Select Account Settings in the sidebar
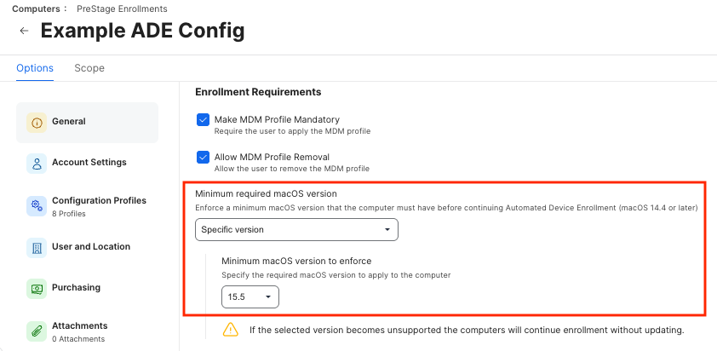Viewport: 717px width, 351px height. [x=89, y=163]
